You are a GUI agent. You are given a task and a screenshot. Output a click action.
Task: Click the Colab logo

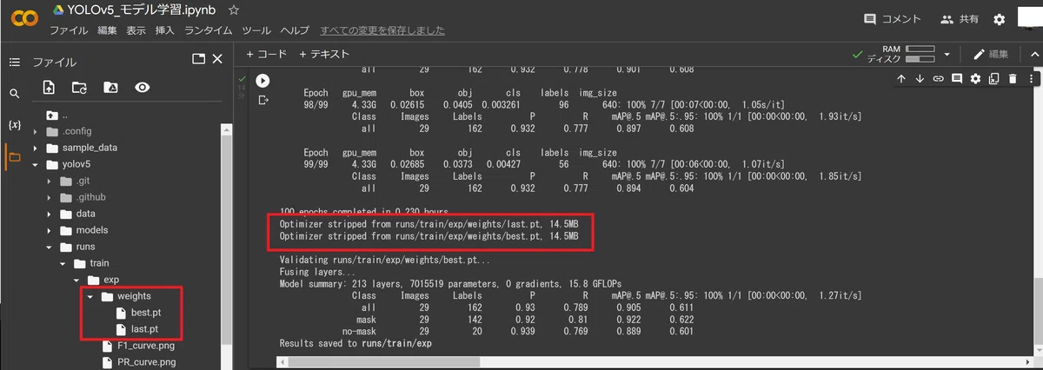point(23,19)
